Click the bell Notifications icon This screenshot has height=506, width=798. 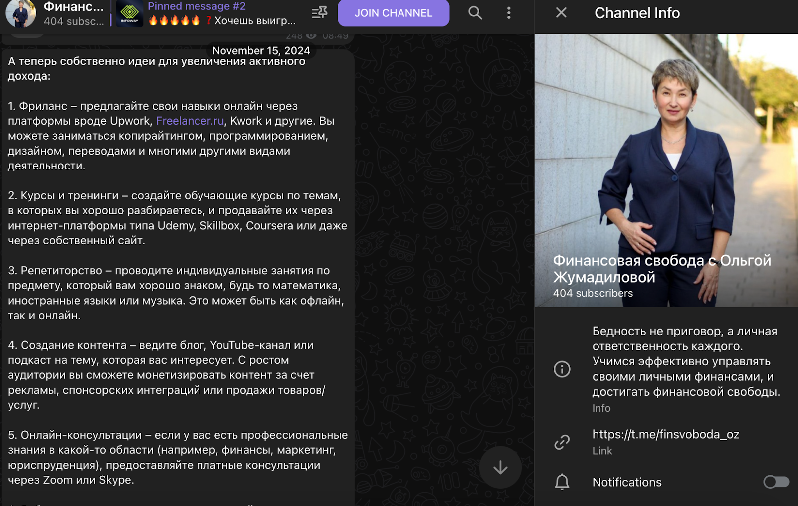click(562, 482)
